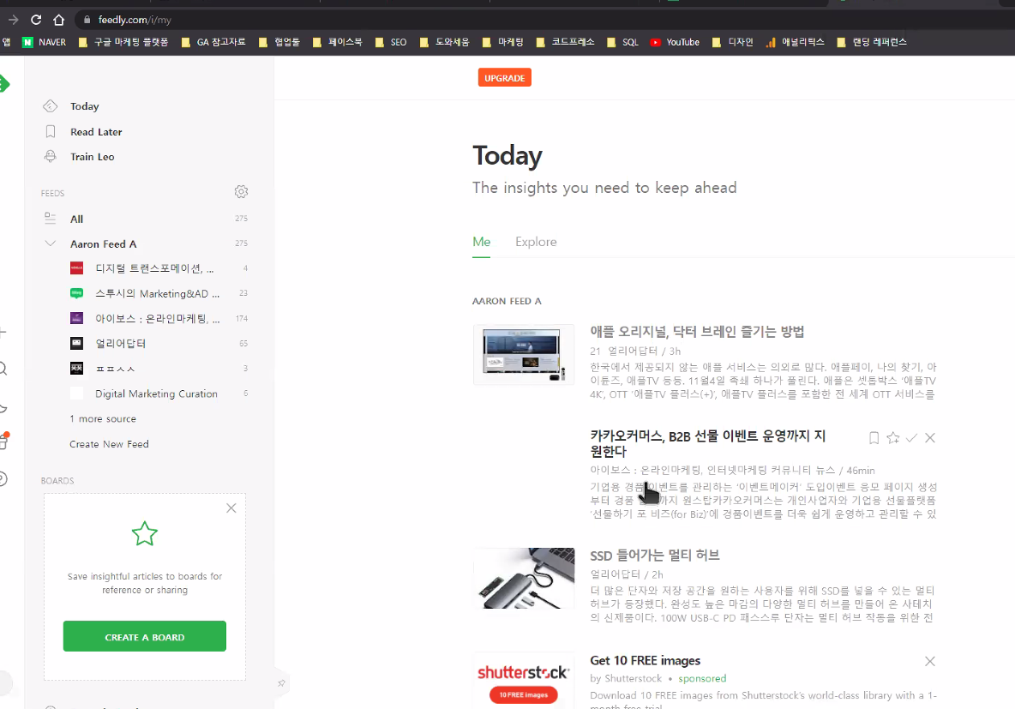Click Create New Feed link
The height and width of the screenshot is (709, 1015).
(109, 444)
